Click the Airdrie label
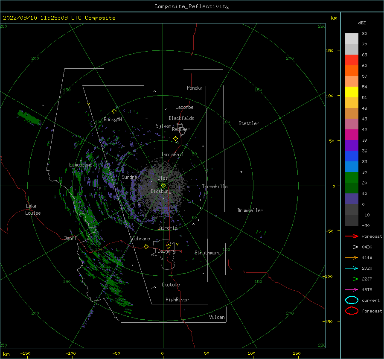384x359 pixels. click(168, 228)
